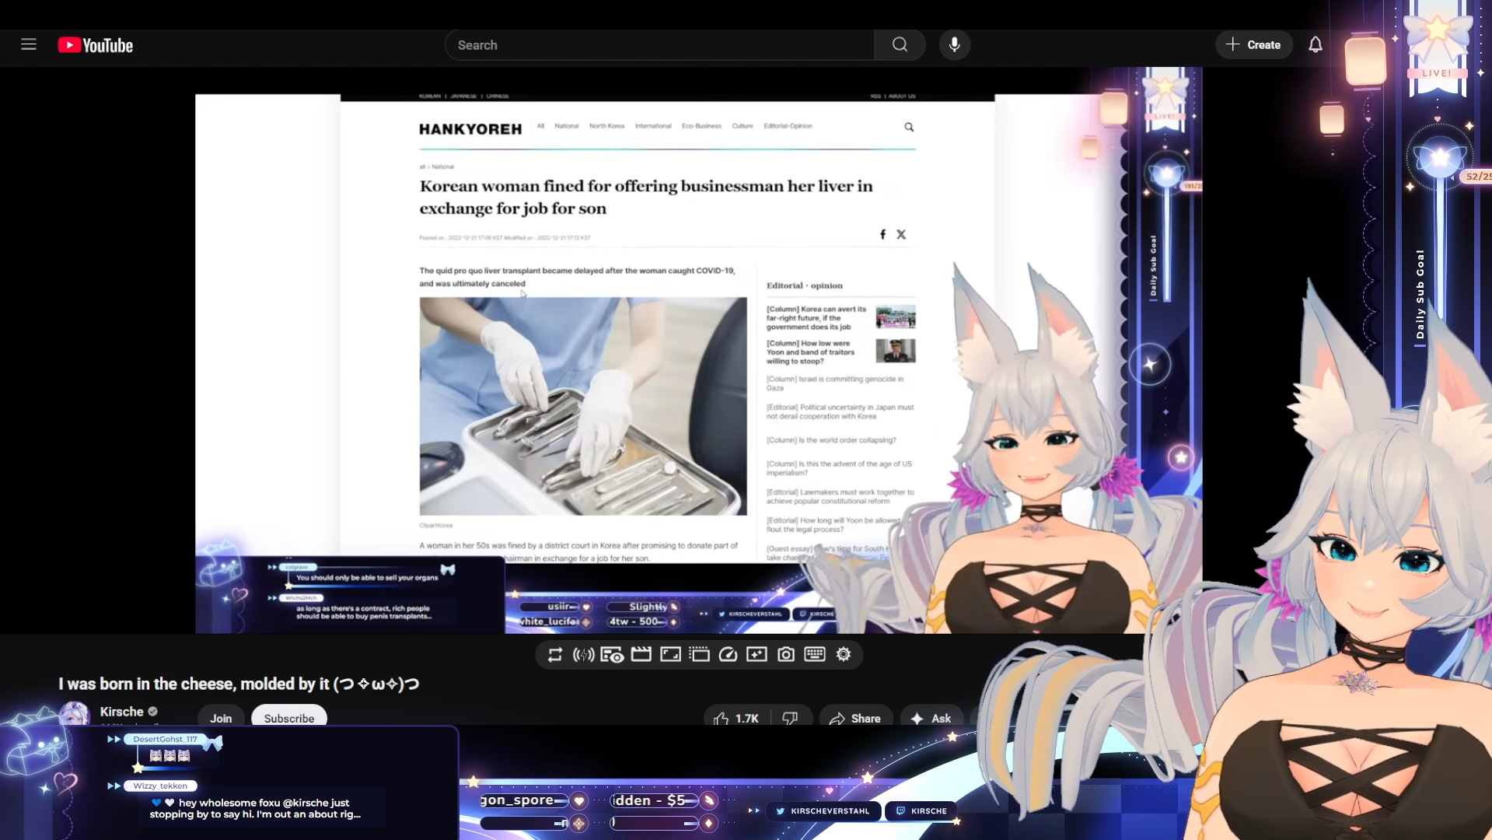Click the broadcast lightning-bolt icon
The height and width of the screenshot is (840, 1492).
point(583,655)
